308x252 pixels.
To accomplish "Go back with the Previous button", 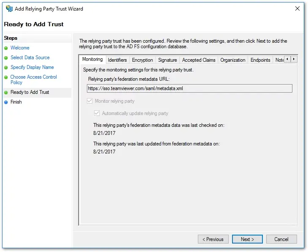I will pos(213,239).
